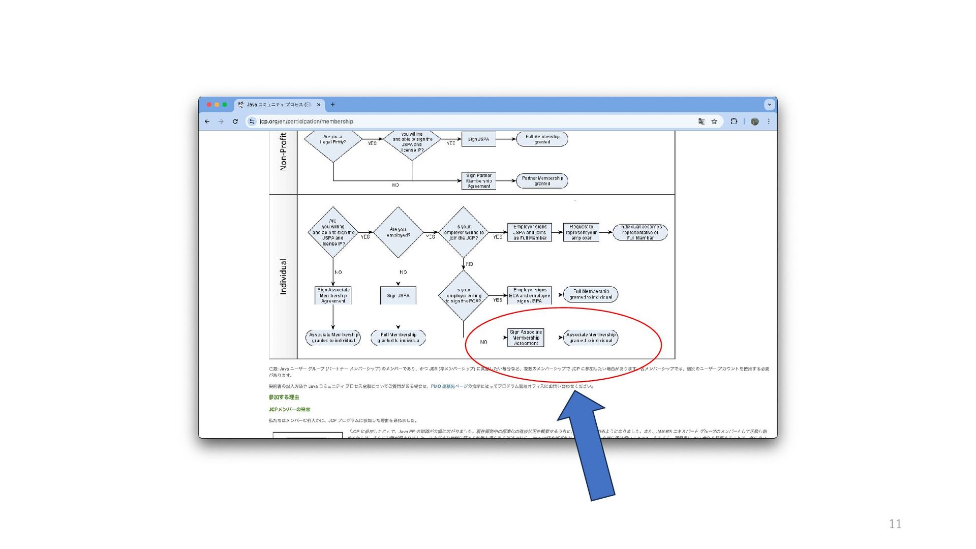The height and width of the screenshot is (549, 976).
Task: Click the JCPメンバーの発言 heading
Action: 289,410
